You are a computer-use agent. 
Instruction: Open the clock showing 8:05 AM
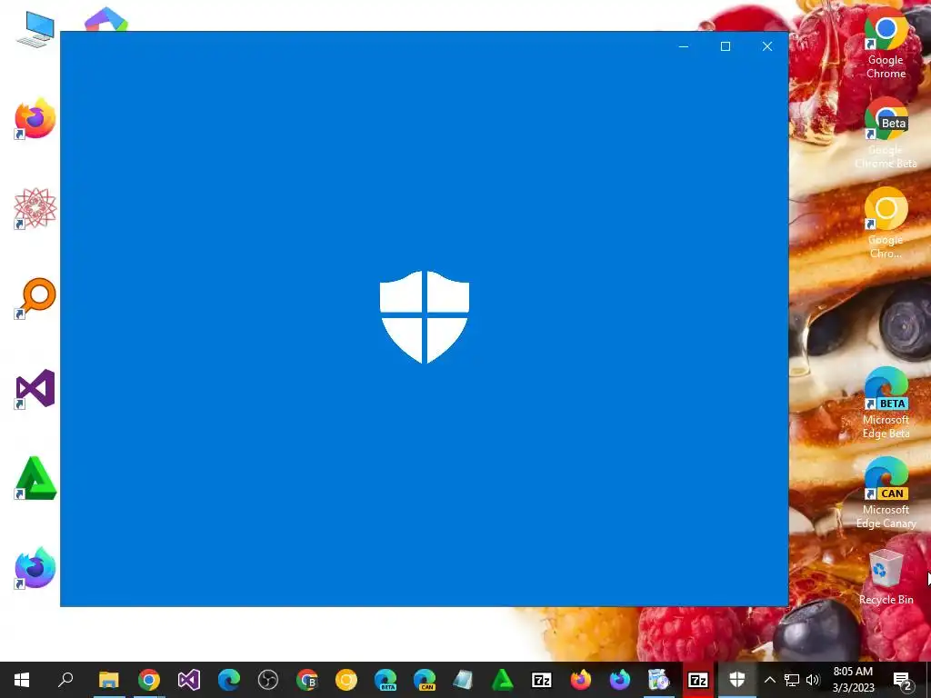pos(853,680)
